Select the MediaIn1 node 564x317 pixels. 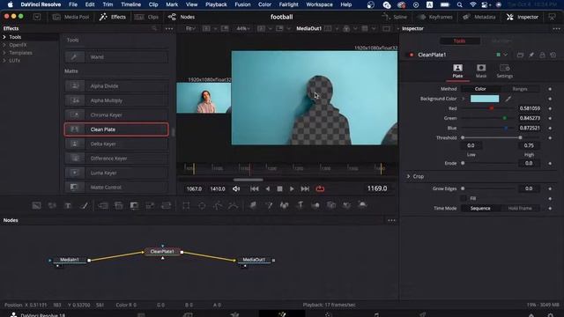[x=70, y=260]
